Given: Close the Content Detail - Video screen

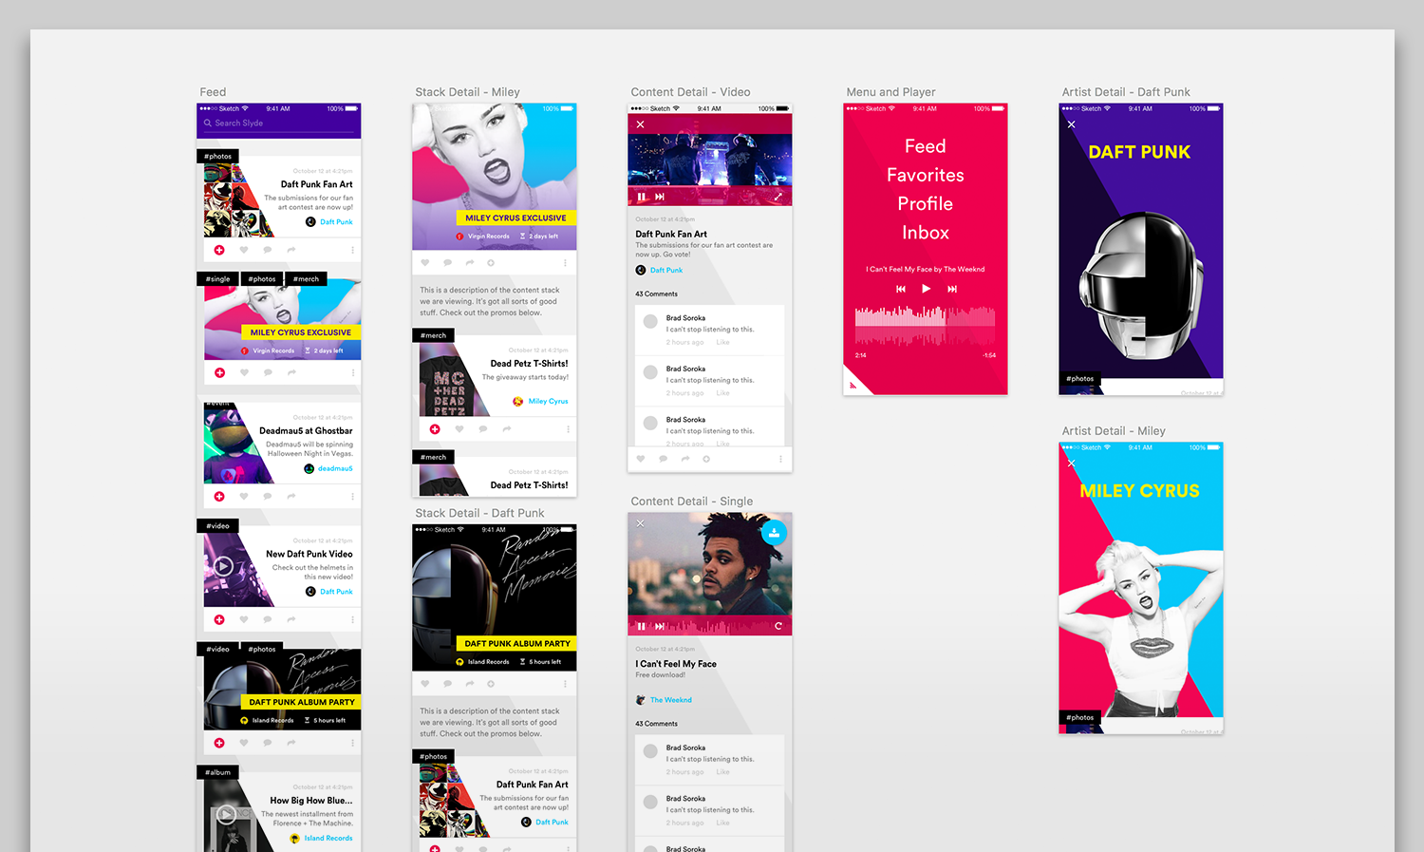Looking at the screenshot, I should pos(640,124).
